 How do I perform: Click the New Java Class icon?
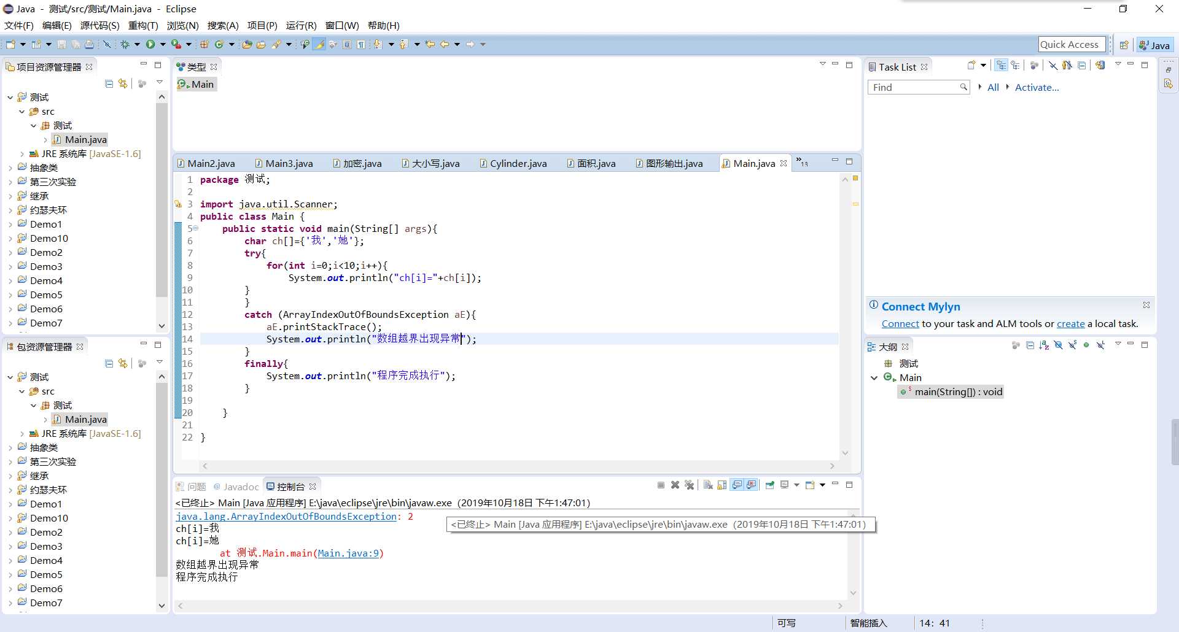pyautogui.click(x=219, y=44)
